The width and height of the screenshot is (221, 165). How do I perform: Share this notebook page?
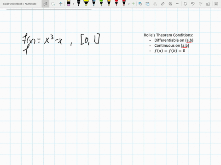[x=208, y=4]
